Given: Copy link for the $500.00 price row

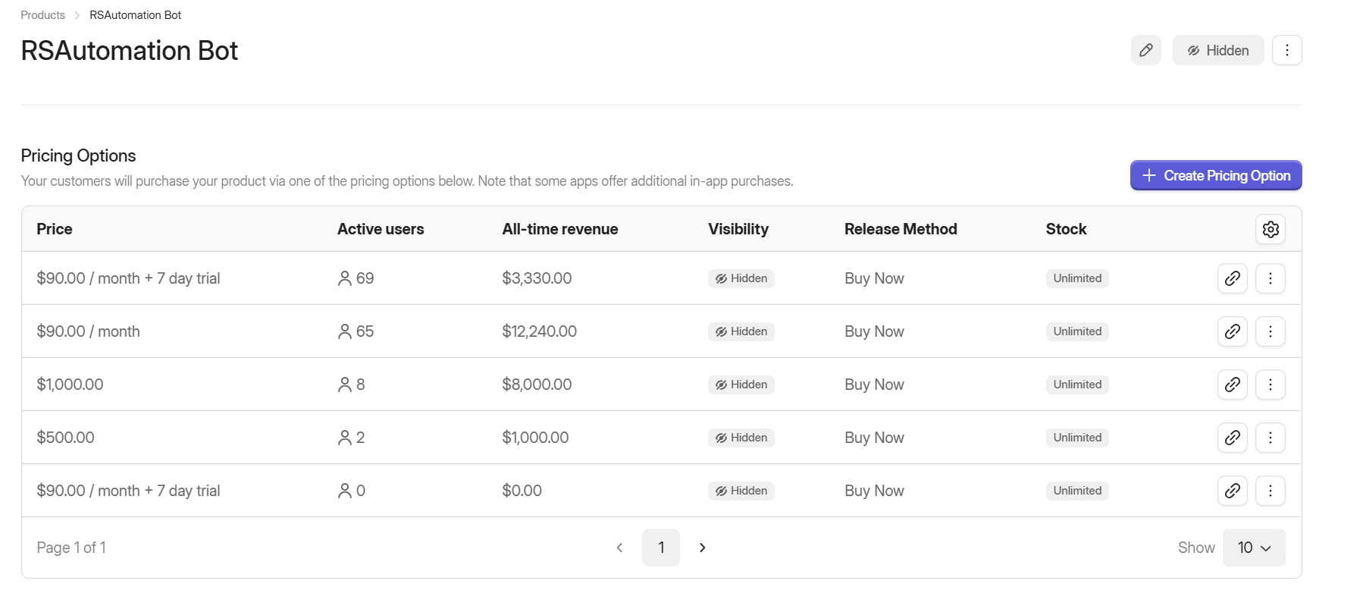Looking at the screenshot, I should coord(1232,438).
